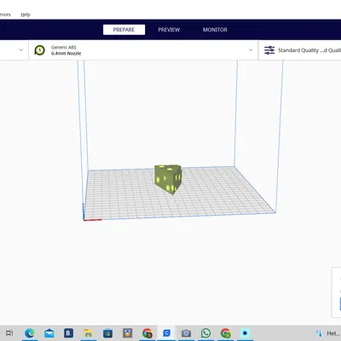341x341 pixels.
Task: Expand the printer selection chevron
Action: pyautogui.click(x=20, y=50)
